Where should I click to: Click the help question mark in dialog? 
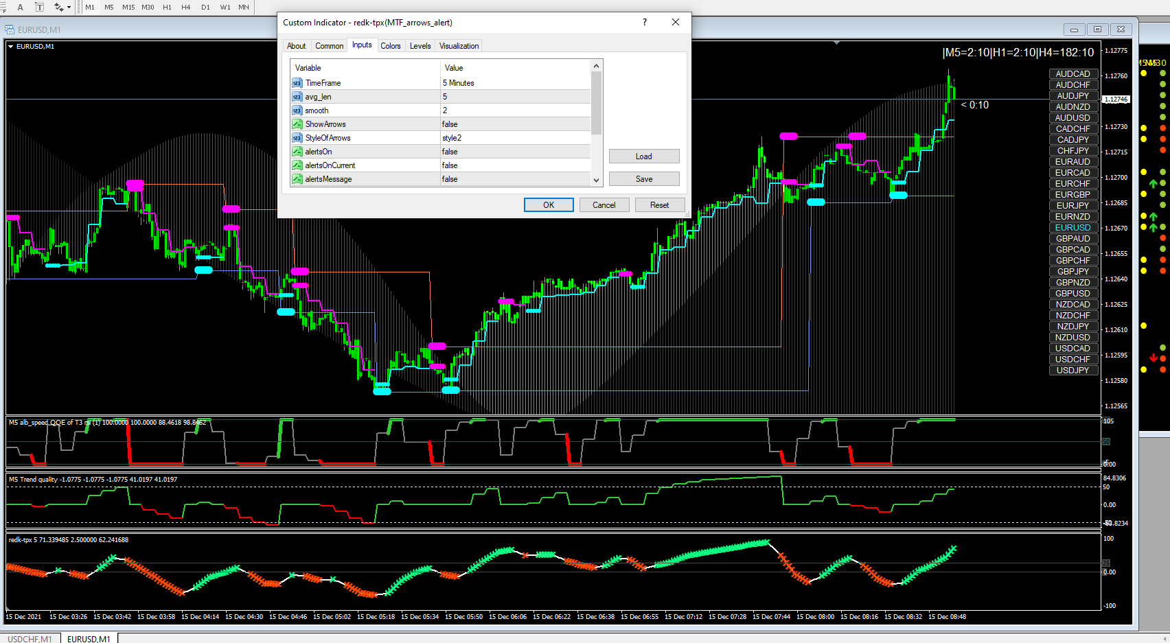[644, 23]
